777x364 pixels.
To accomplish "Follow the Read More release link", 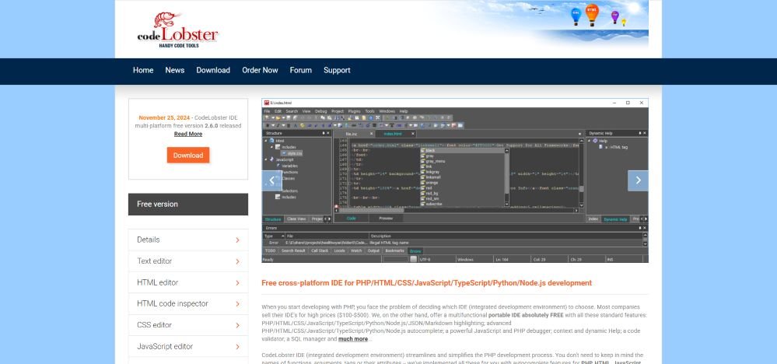I will coord(188,134).
